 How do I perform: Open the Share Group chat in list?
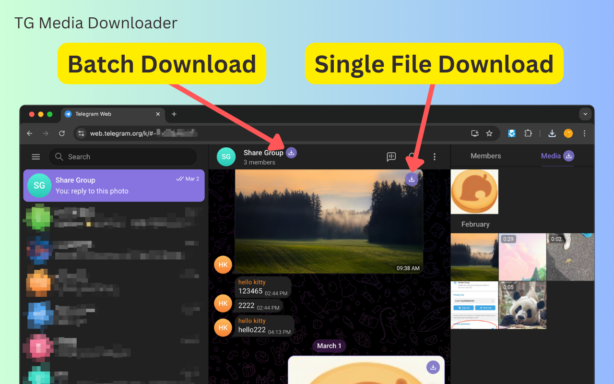pos(114,185)
